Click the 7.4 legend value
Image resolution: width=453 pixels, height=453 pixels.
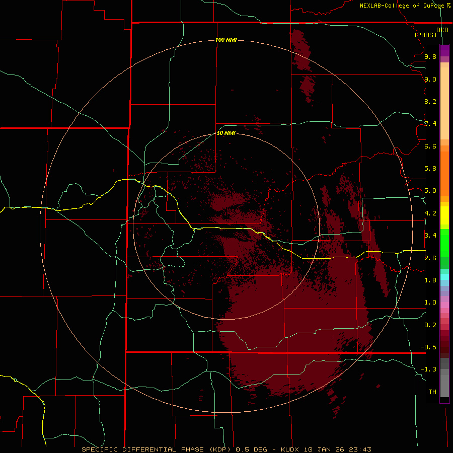[x=430, y=124]
